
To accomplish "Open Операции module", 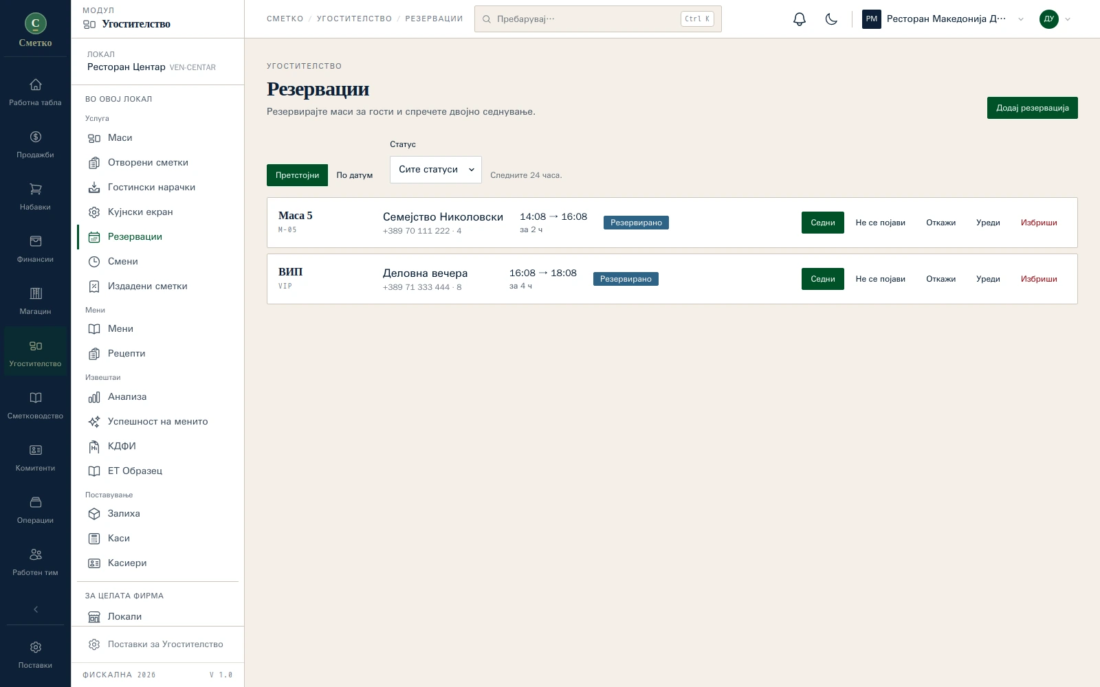I will tap(35, 510).
